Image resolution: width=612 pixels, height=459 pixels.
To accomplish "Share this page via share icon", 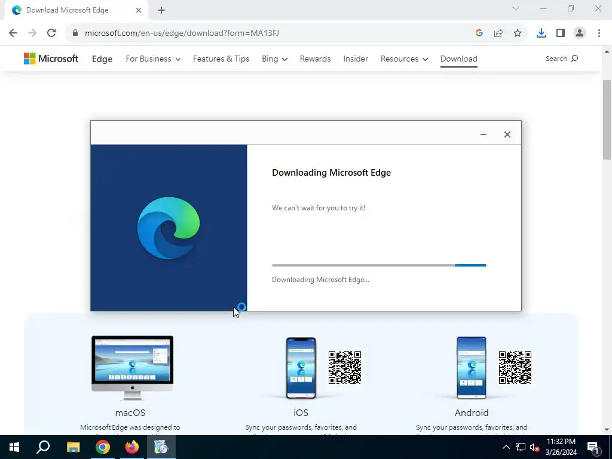I will pos(498,33).
